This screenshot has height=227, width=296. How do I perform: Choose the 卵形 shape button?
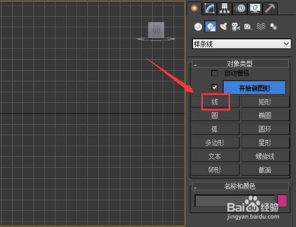point(215,170)
